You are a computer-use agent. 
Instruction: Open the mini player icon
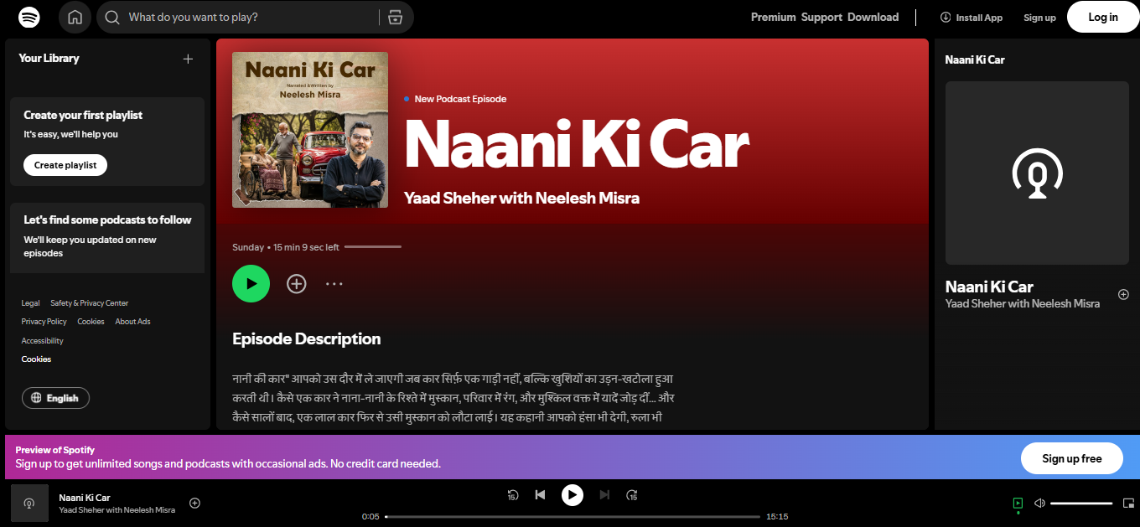1128,504
